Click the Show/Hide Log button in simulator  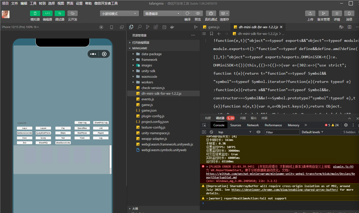tap(101, 123)
